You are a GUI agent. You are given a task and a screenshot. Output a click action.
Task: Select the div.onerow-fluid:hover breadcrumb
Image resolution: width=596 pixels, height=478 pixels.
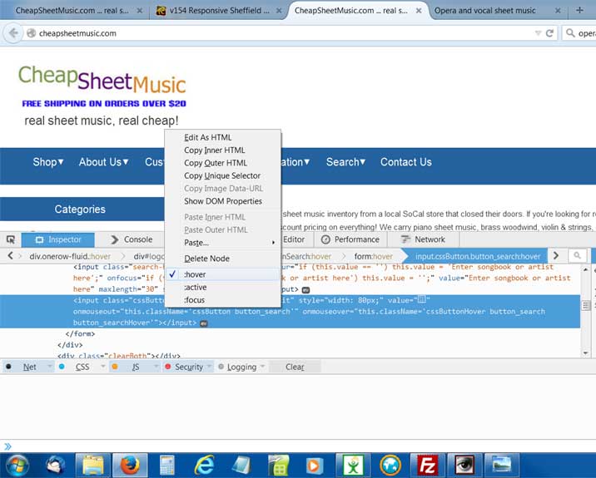pyautogui.click(x=70, y=256)
